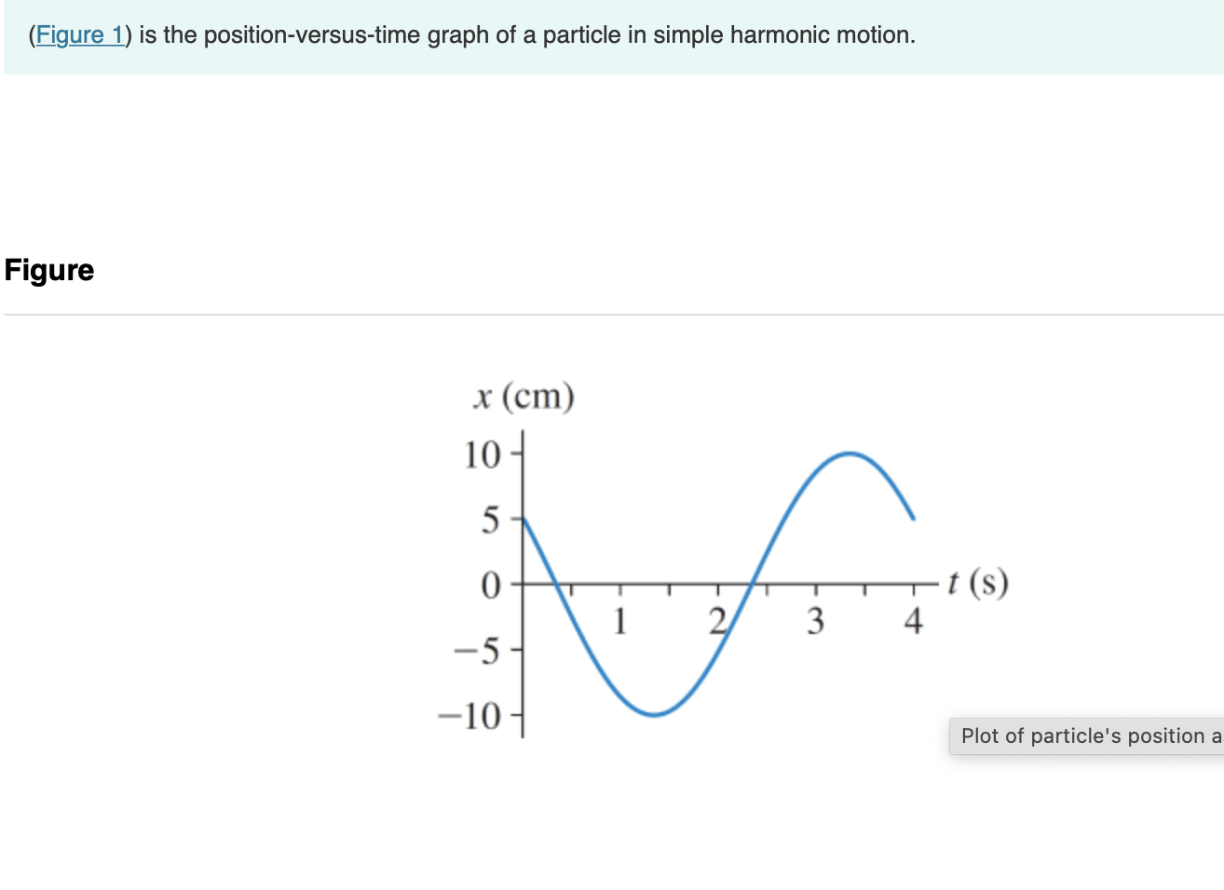Click the '2' mark on the time axis
The image size is (1224, 890).
coord(718,619)
